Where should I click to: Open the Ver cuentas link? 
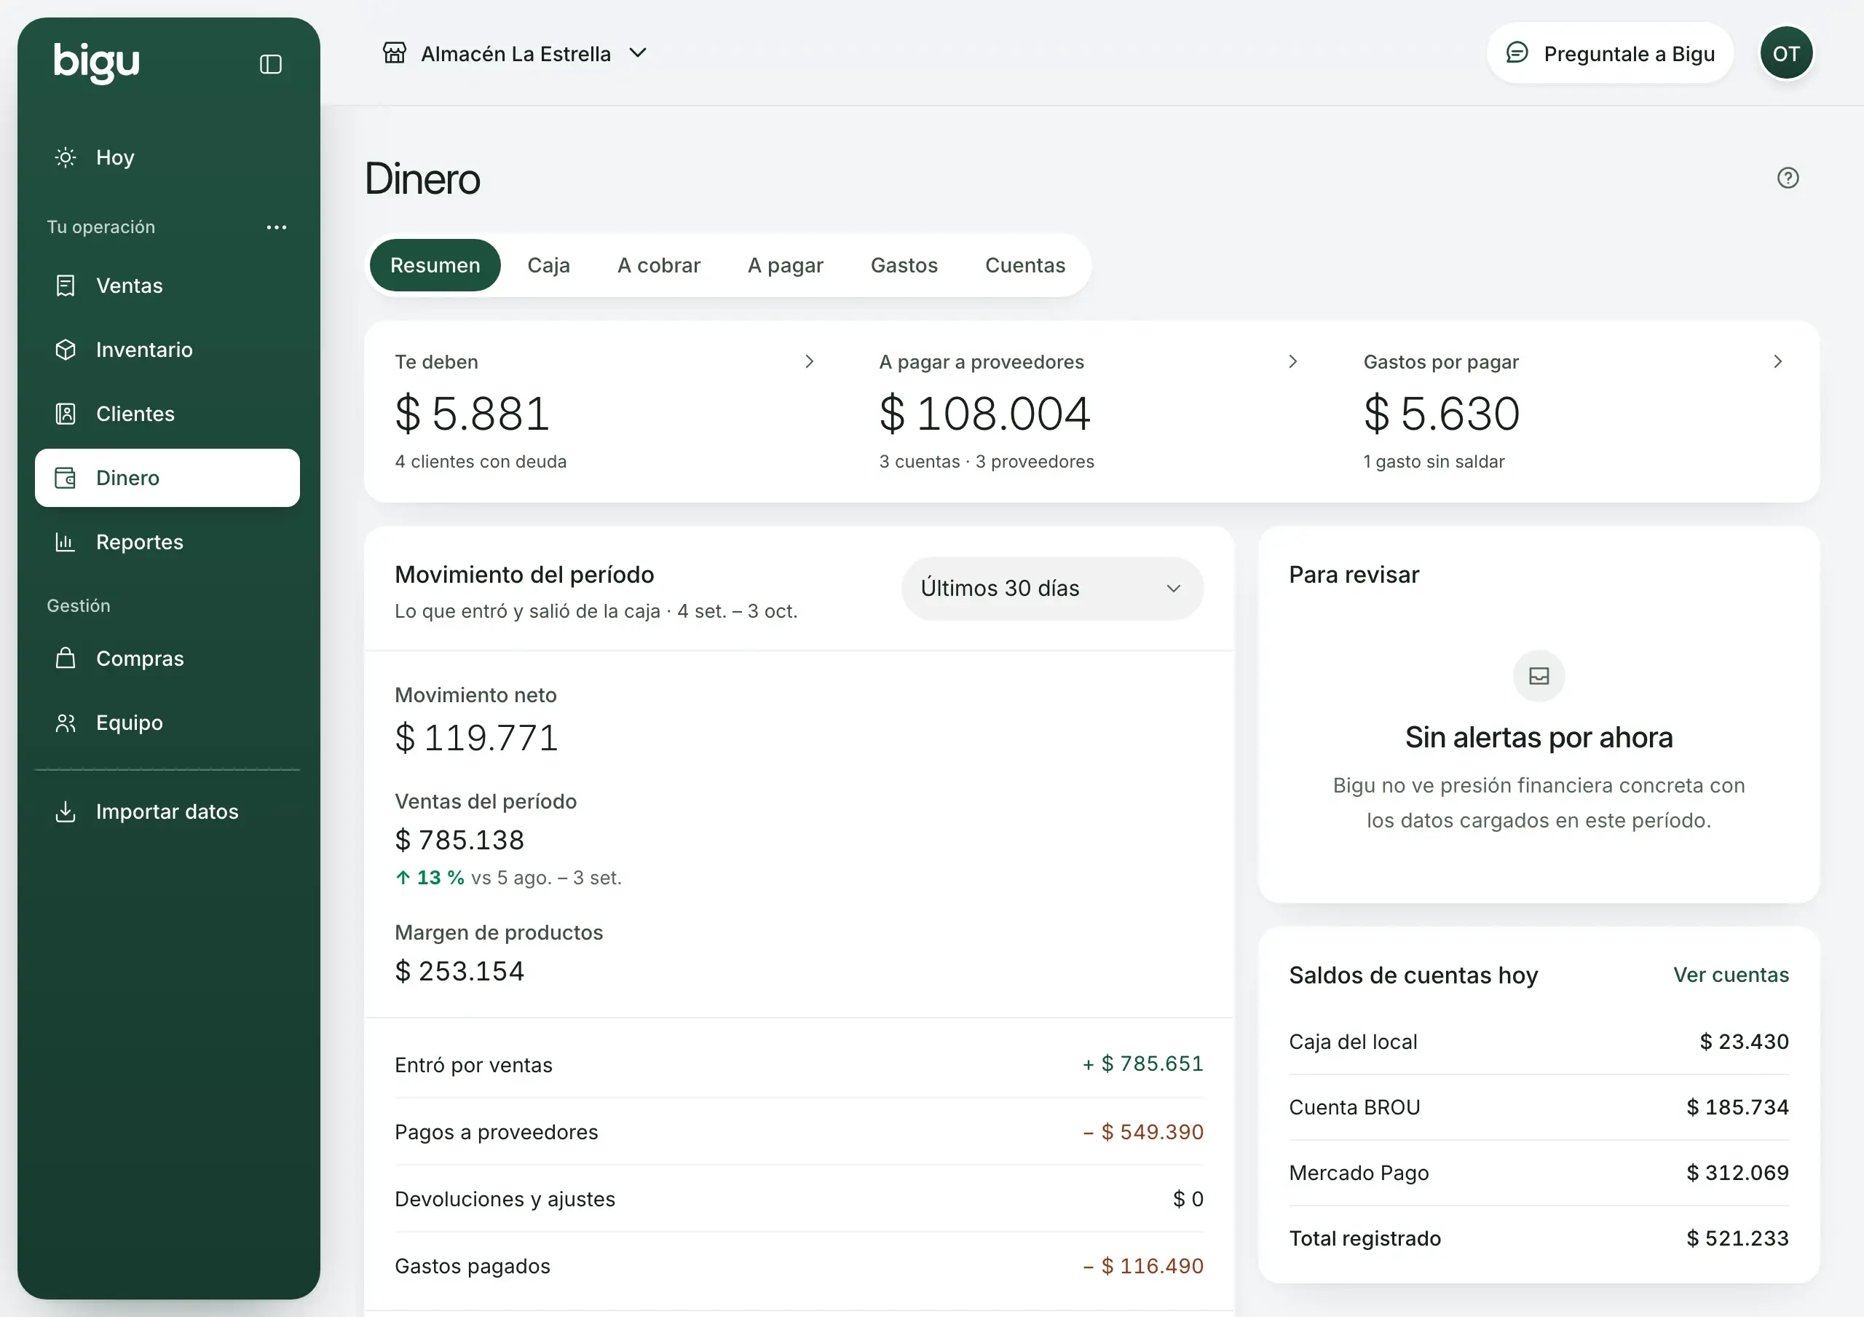pos(1731,975)
